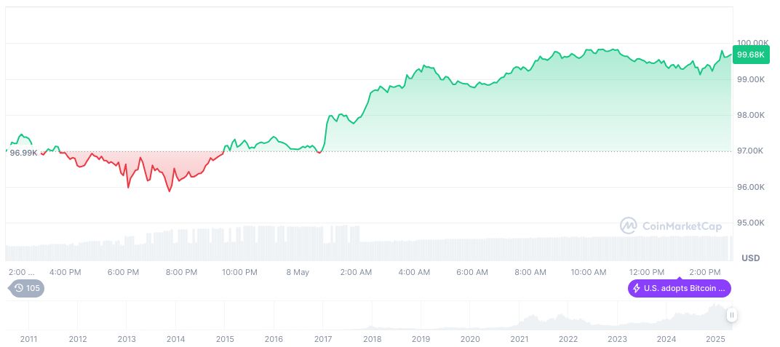The height and width of the screenshot is (347, 780).
Task: Click the 12:00 PM time axis label
Action: (646, 272)
